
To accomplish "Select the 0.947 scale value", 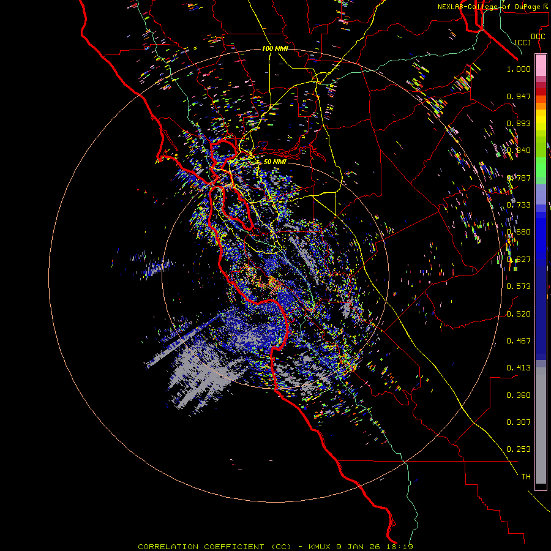I will coord(519,96).
